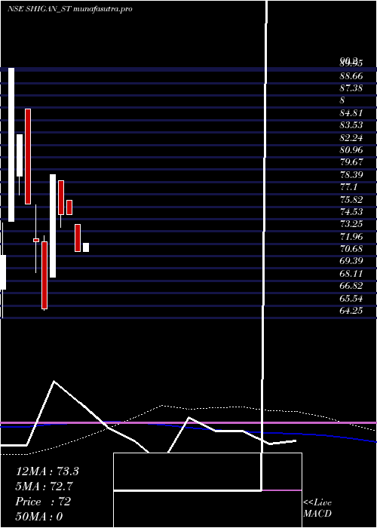
Task: Click the 75.82 price axis label
Action: pos(351,200)
